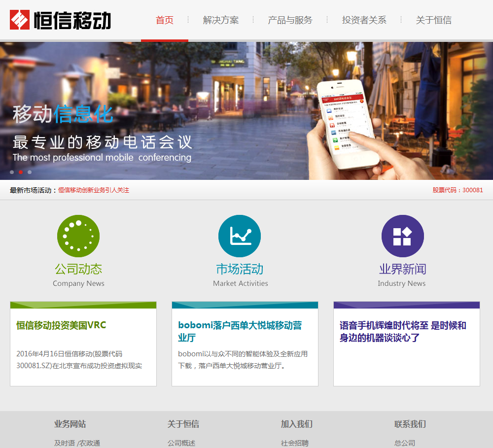Click the 2016年4月16日 article summary text
Viewport: 493px width, 448px height.
pyautogui.click(x=79, y=360)
